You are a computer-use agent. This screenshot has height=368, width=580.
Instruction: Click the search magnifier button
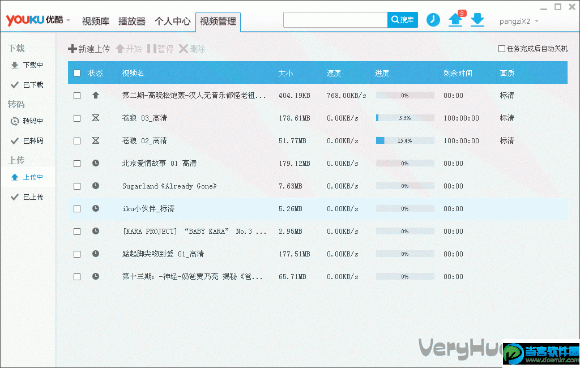(x=402, y=20)
